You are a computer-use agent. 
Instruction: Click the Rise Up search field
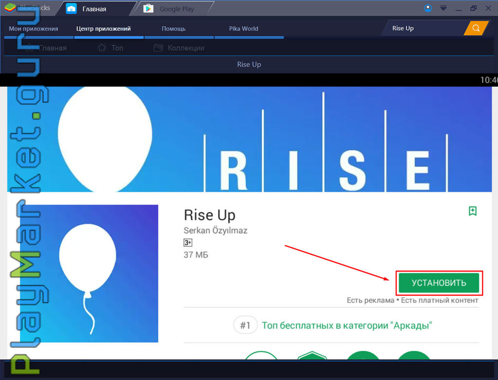(424, 28)
